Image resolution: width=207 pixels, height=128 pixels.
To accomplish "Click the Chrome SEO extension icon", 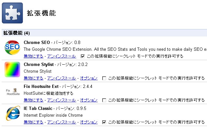I will coord(12,48).
